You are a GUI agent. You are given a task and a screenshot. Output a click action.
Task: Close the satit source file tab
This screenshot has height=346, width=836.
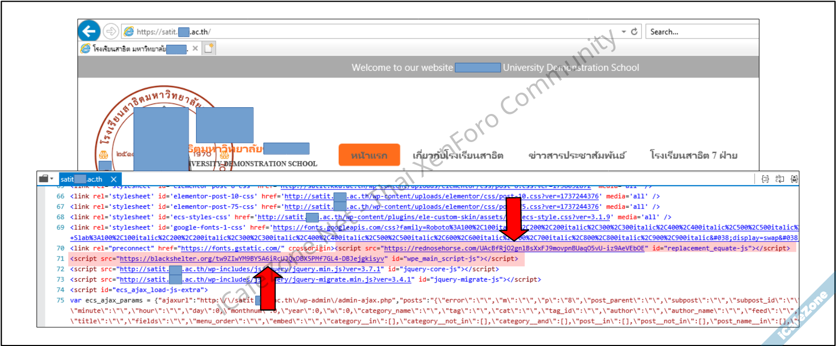[114, 179]
